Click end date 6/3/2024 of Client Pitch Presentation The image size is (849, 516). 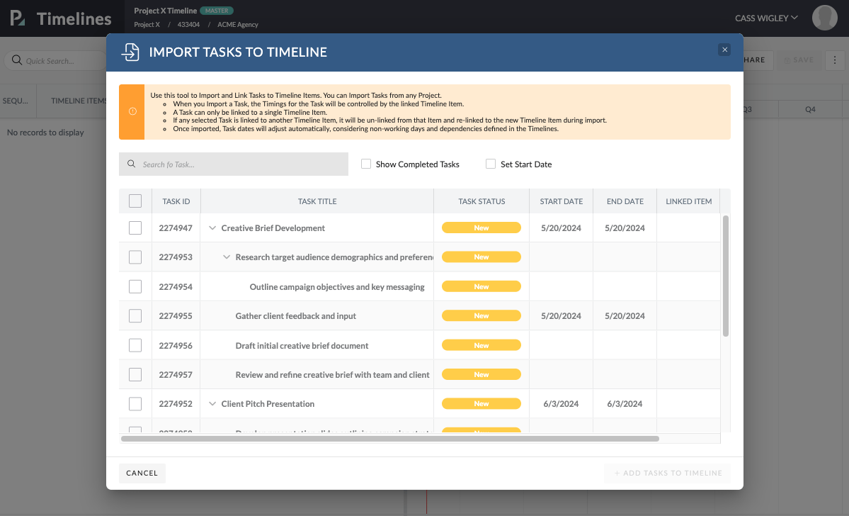[x=625, y=404]
